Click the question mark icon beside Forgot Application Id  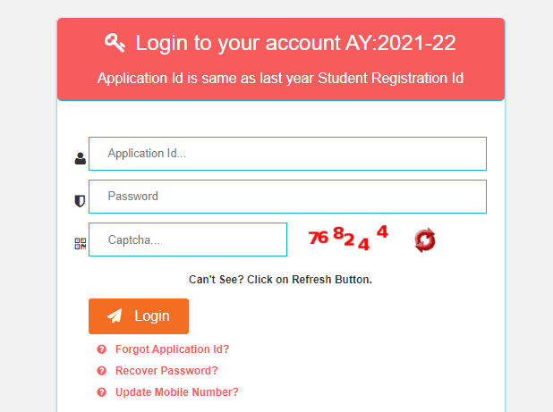tap(101, 349)
